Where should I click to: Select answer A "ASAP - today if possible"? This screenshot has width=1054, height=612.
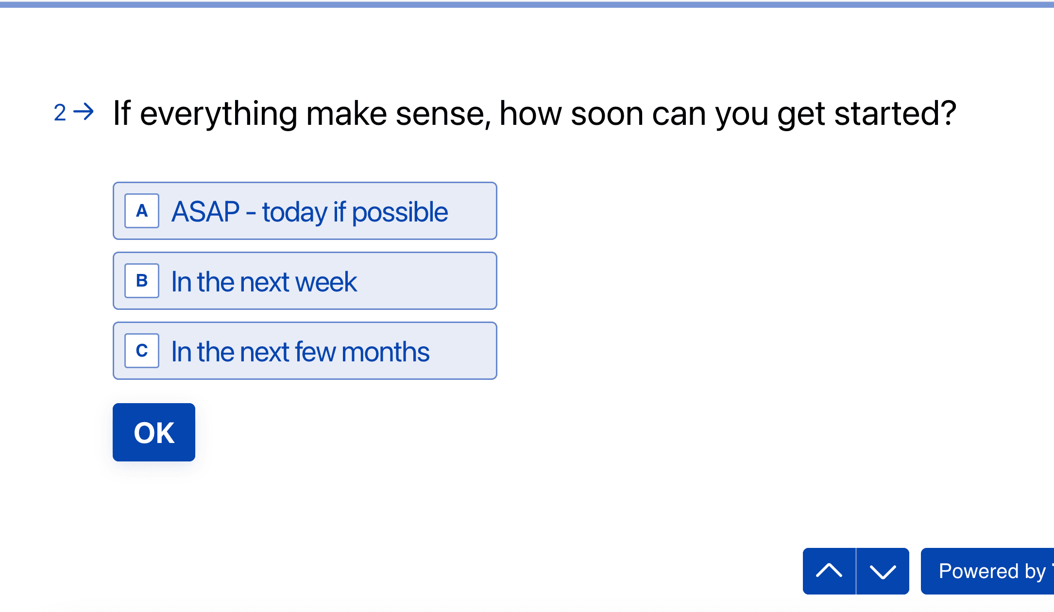pos(305,211)
